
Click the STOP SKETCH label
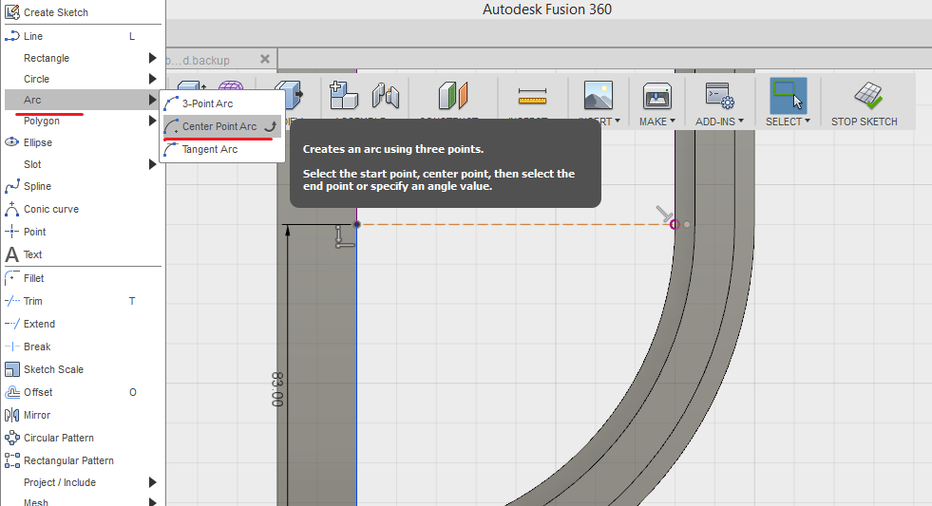[x=864, y=122]
